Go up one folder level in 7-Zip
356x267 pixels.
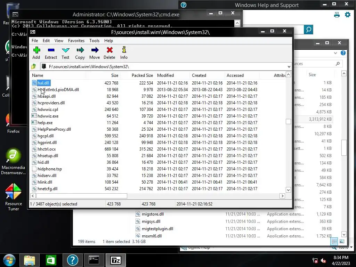(34, 66)
